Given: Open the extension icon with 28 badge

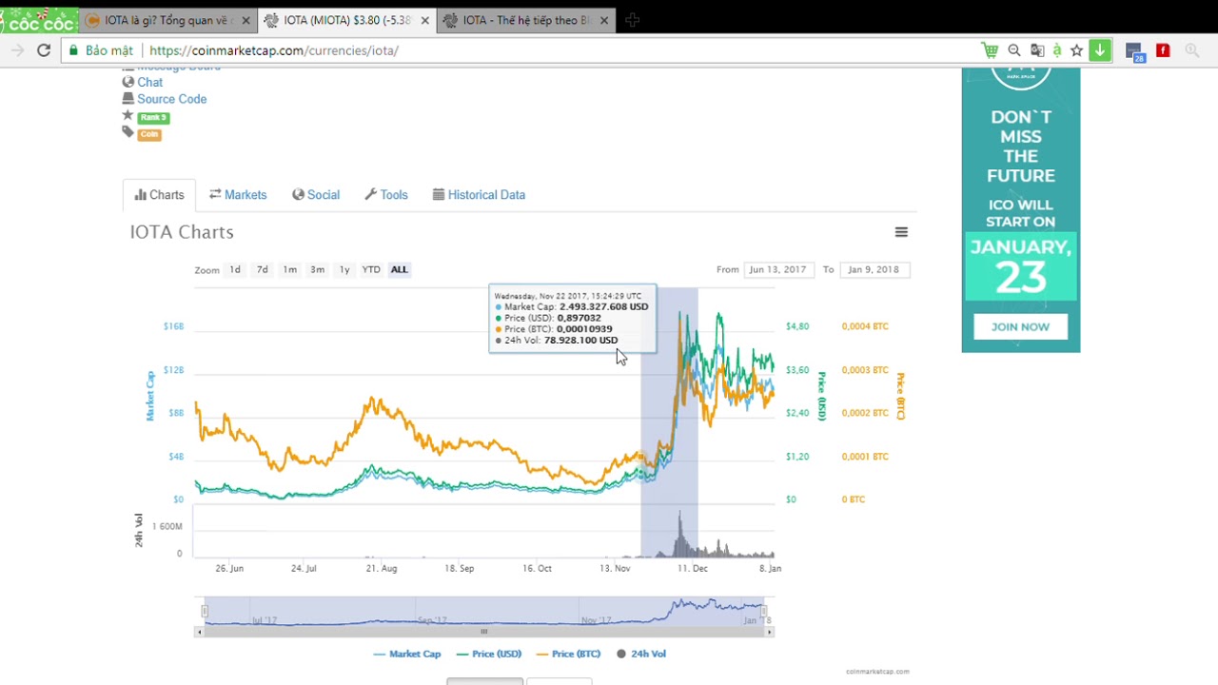Looking at the screenshot, I should 1133,51.
